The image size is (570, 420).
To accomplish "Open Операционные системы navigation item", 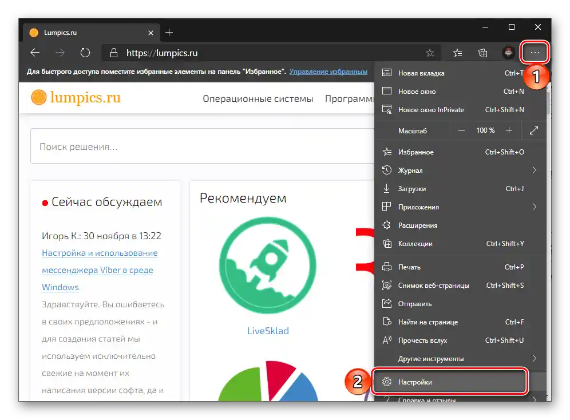I will (x=258, y=99).
